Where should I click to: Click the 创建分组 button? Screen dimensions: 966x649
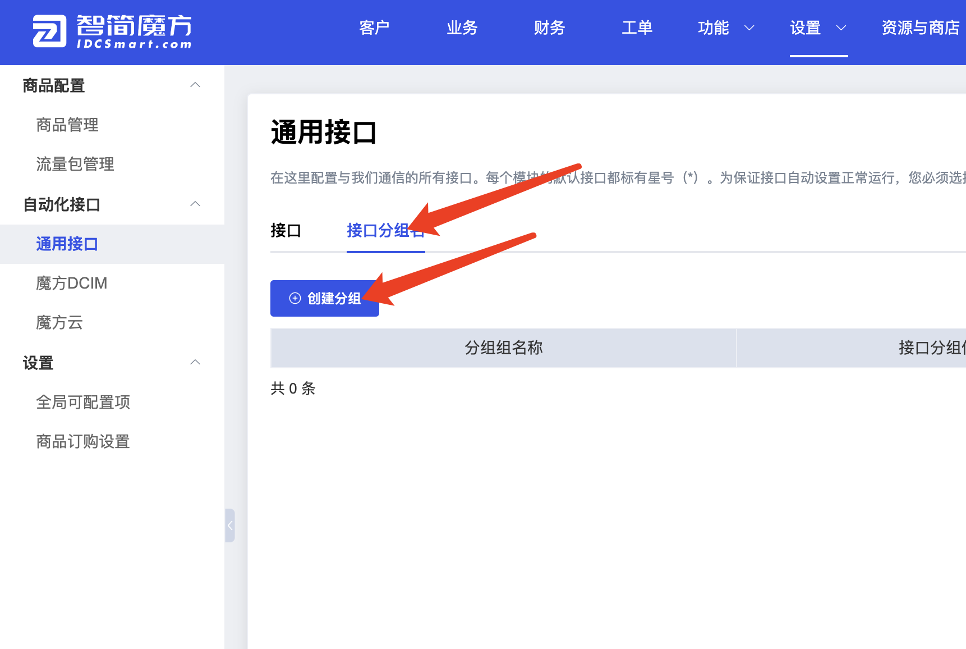325,298
